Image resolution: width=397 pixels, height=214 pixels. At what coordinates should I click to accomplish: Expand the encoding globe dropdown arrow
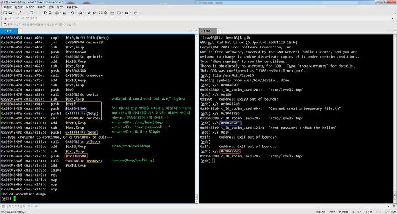tap(76, 13)
